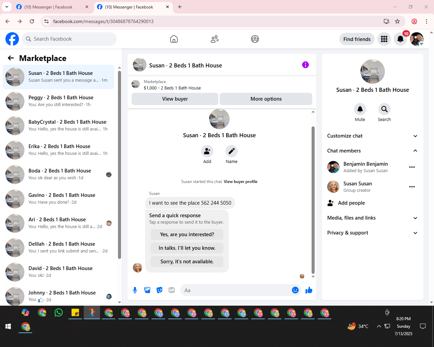
Task: Open Ari 2 Beds 1 Bath House chat
Action: tap(58, 223)
